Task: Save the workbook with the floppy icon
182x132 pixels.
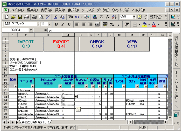Action: pyautogui.click(x=20, y=17)
